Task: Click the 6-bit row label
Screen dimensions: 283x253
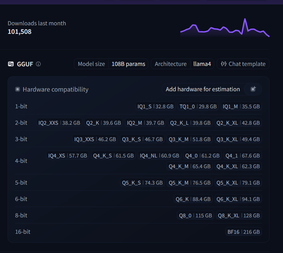Action: pos(21,199)
